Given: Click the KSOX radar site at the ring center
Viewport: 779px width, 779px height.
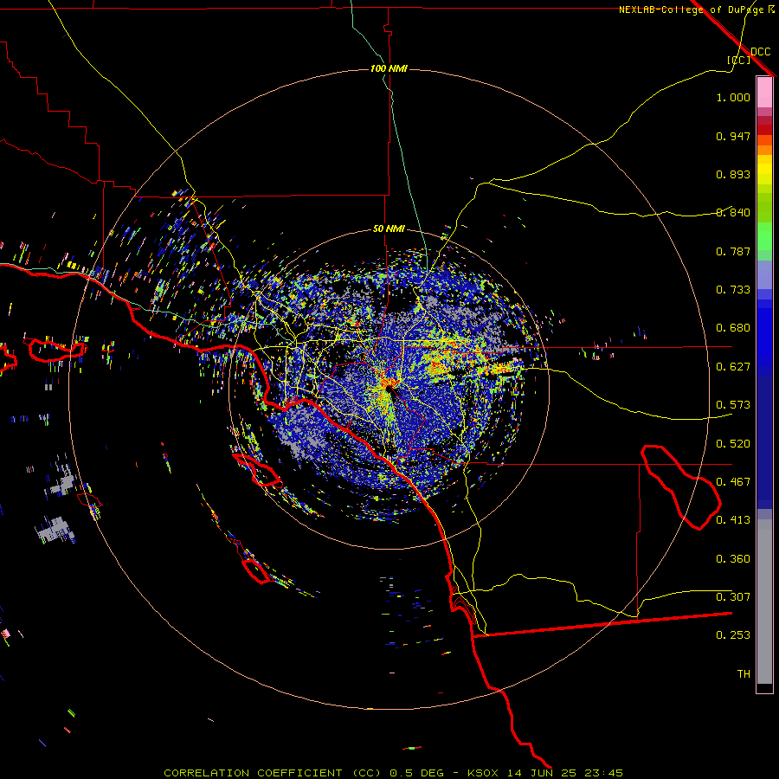Looking at the screenshot, I should (389, 389).
